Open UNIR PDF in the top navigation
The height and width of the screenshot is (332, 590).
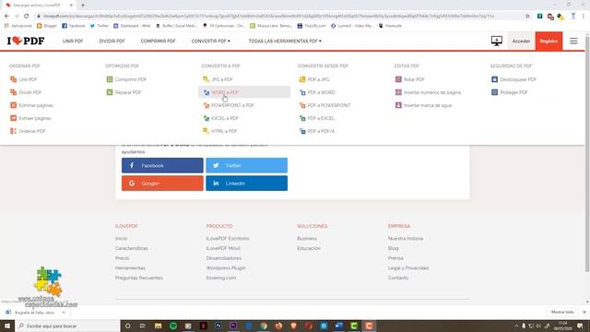click(73, 41)
